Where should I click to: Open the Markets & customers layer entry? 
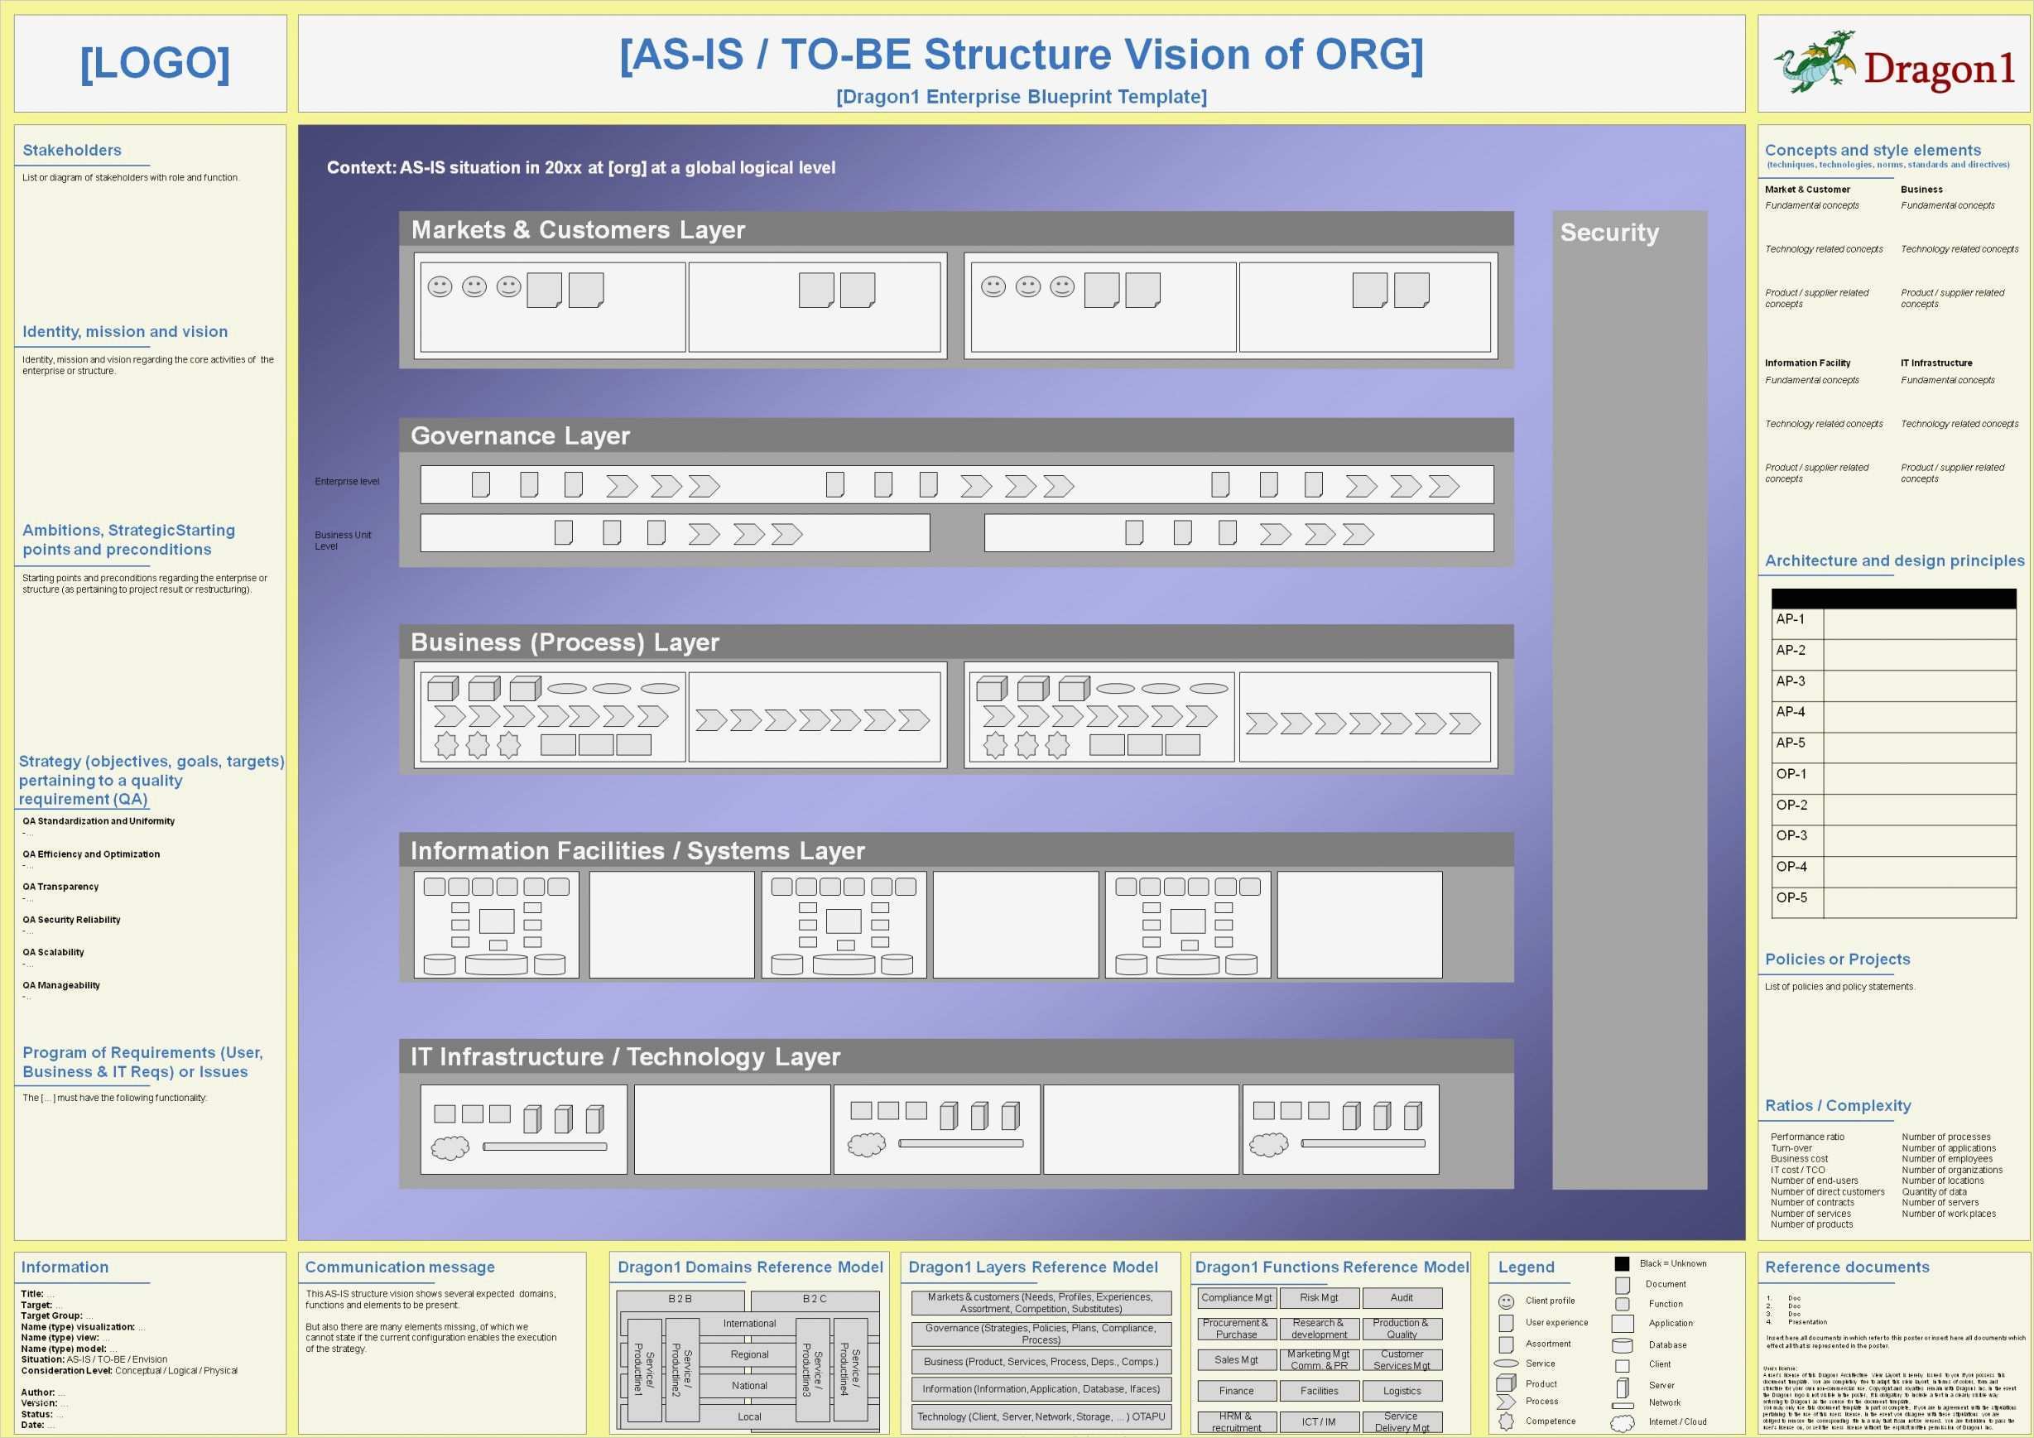tap(1040, 1302)
